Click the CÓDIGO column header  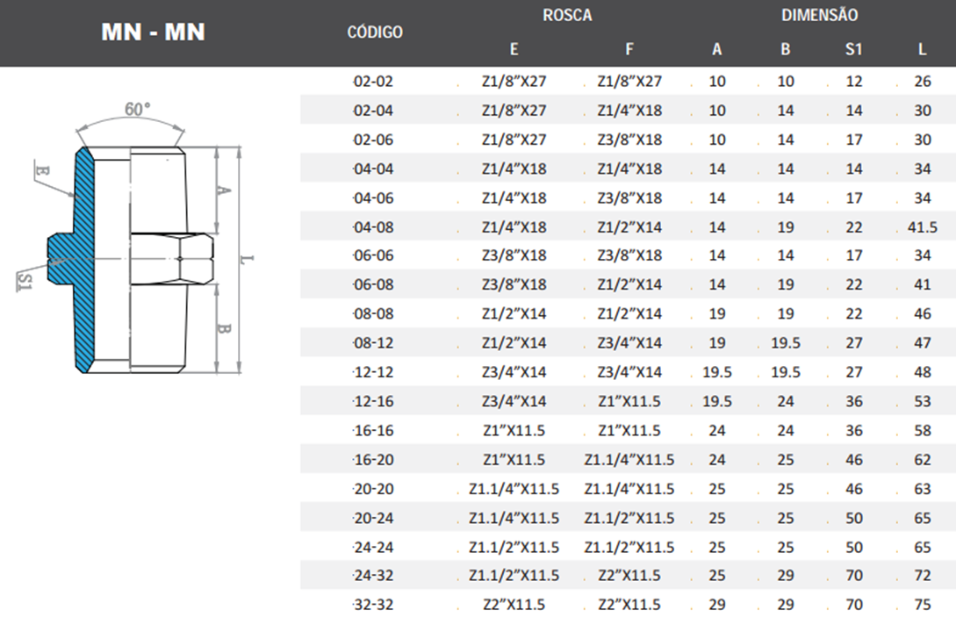click(x=375, y=32)
